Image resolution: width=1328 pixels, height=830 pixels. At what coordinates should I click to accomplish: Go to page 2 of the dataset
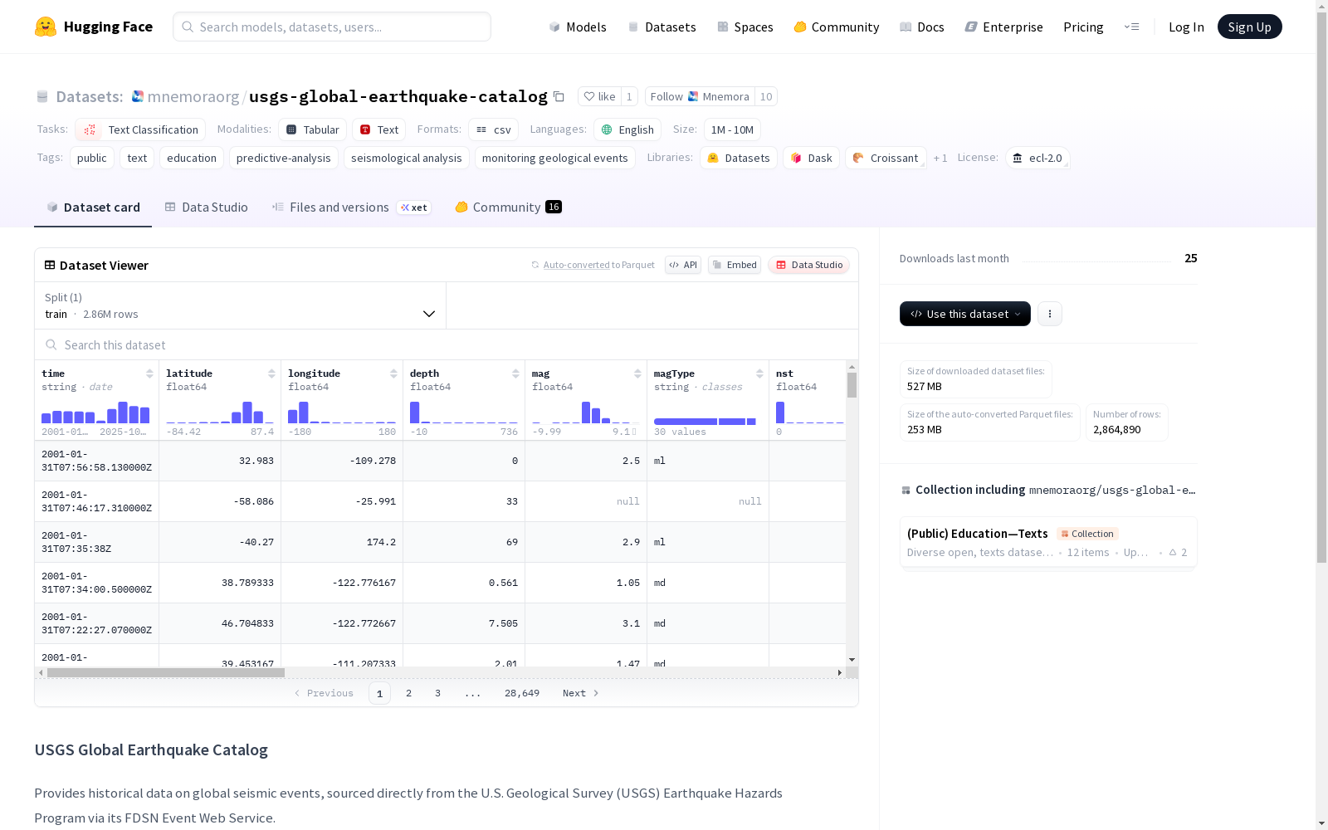tap(408, 693)
